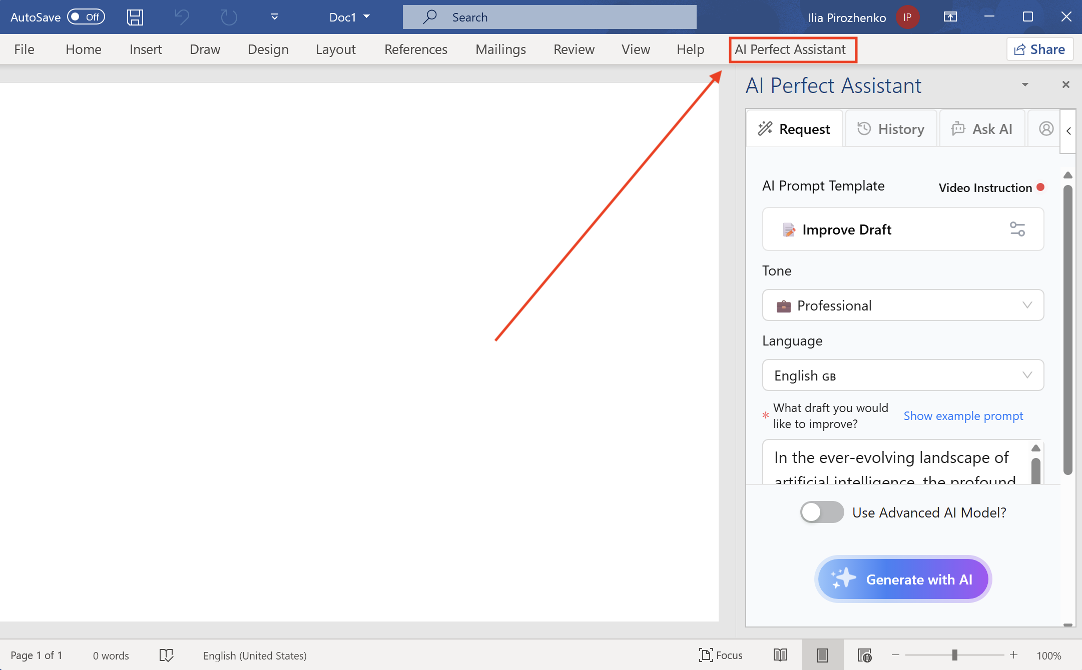Switch to Web Layout view icon
Image resolution: width=1082 pixels, height=670 pixels.
pos(864,655)
